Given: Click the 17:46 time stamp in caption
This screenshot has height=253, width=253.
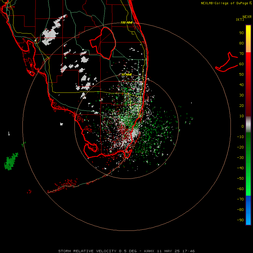Looking at the screenshot, I should tap(188, 251).
